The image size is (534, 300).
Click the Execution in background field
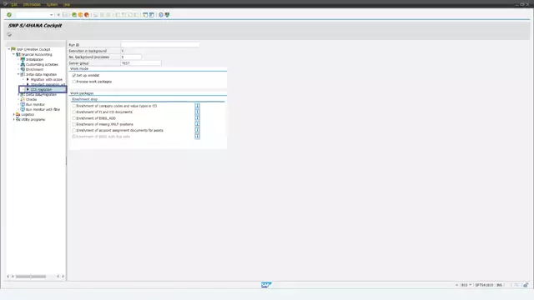pyautogui.click(x=123, y=51)
